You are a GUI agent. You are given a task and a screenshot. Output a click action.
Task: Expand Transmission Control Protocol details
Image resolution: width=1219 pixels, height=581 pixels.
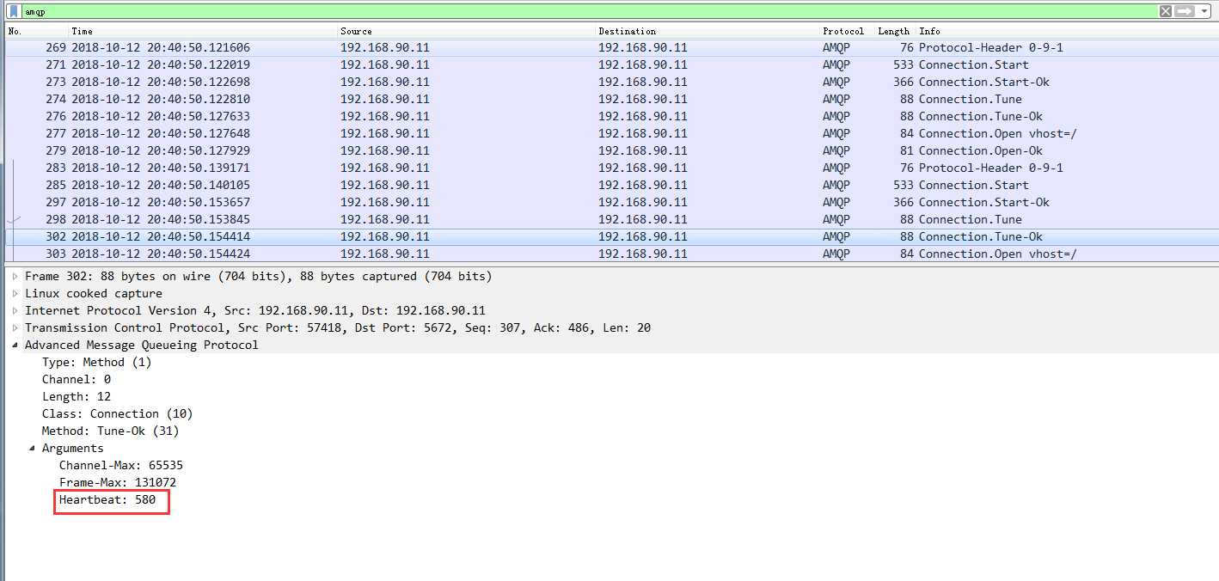tap(15, 328)
